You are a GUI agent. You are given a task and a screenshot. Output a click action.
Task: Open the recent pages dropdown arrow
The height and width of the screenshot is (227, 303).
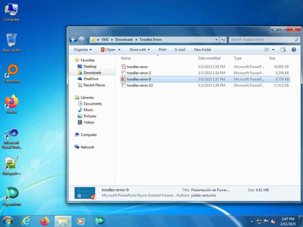click(87, 40)
